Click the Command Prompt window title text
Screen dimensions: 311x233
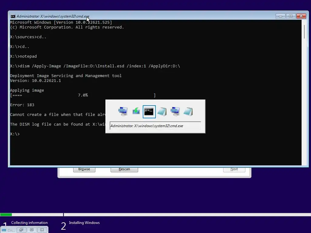tap(53, 16)
